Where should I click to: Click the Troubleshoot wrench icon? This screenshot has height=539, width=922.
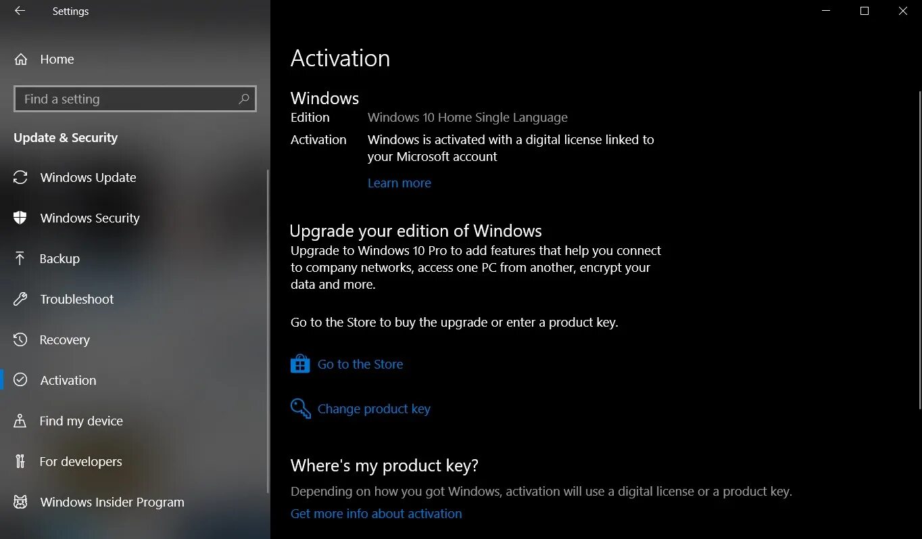click(x=20, y=299)
